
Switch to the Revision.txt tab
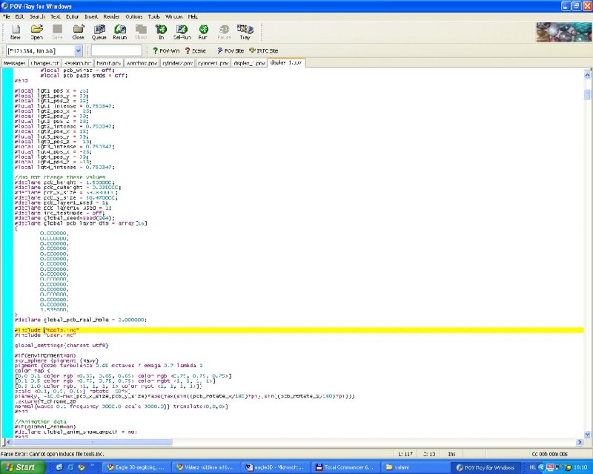click(78, 63)
